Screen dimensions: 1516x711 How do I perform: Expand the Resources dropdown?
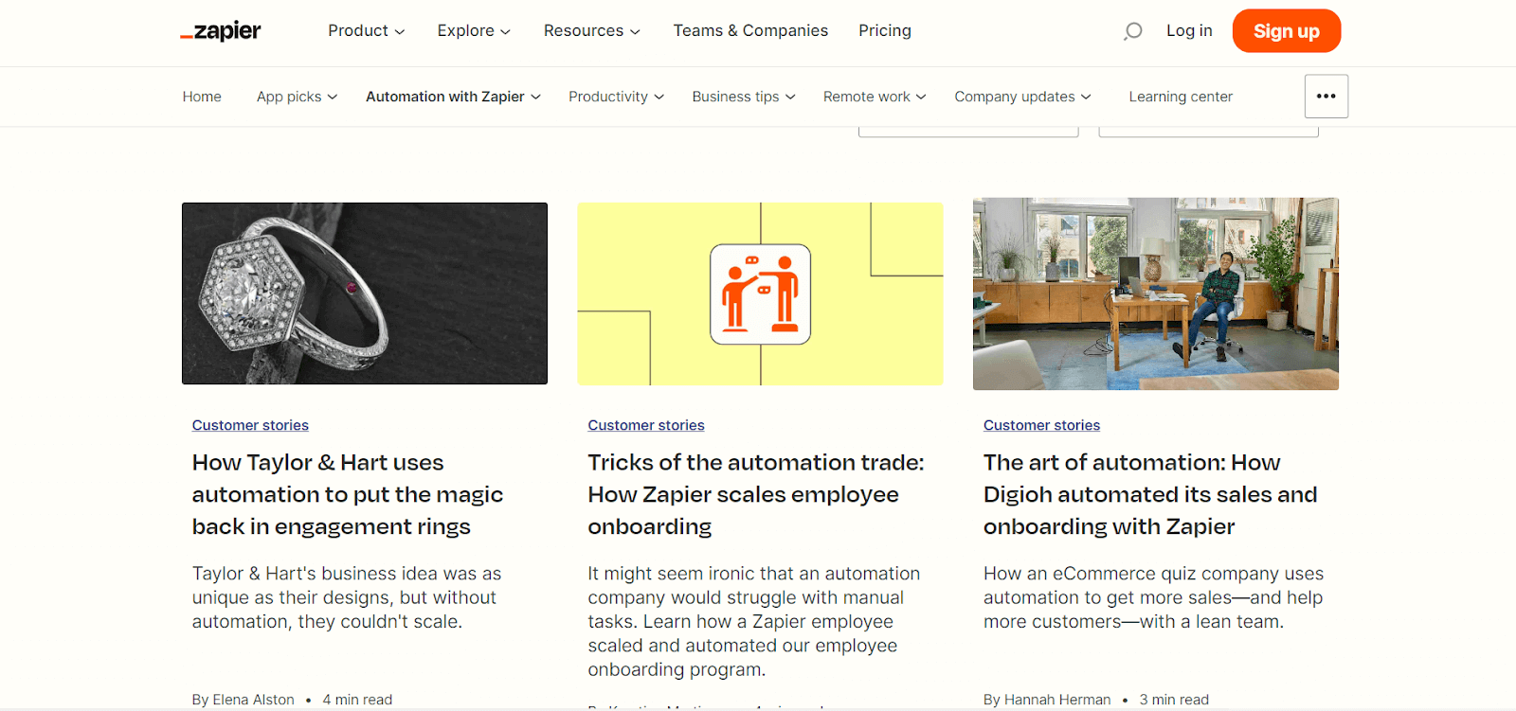click(591, 31)
